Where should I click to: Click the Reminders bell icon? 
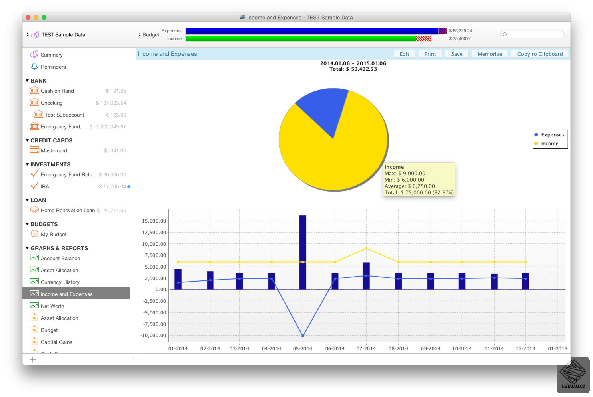click(x=34, y=66)
